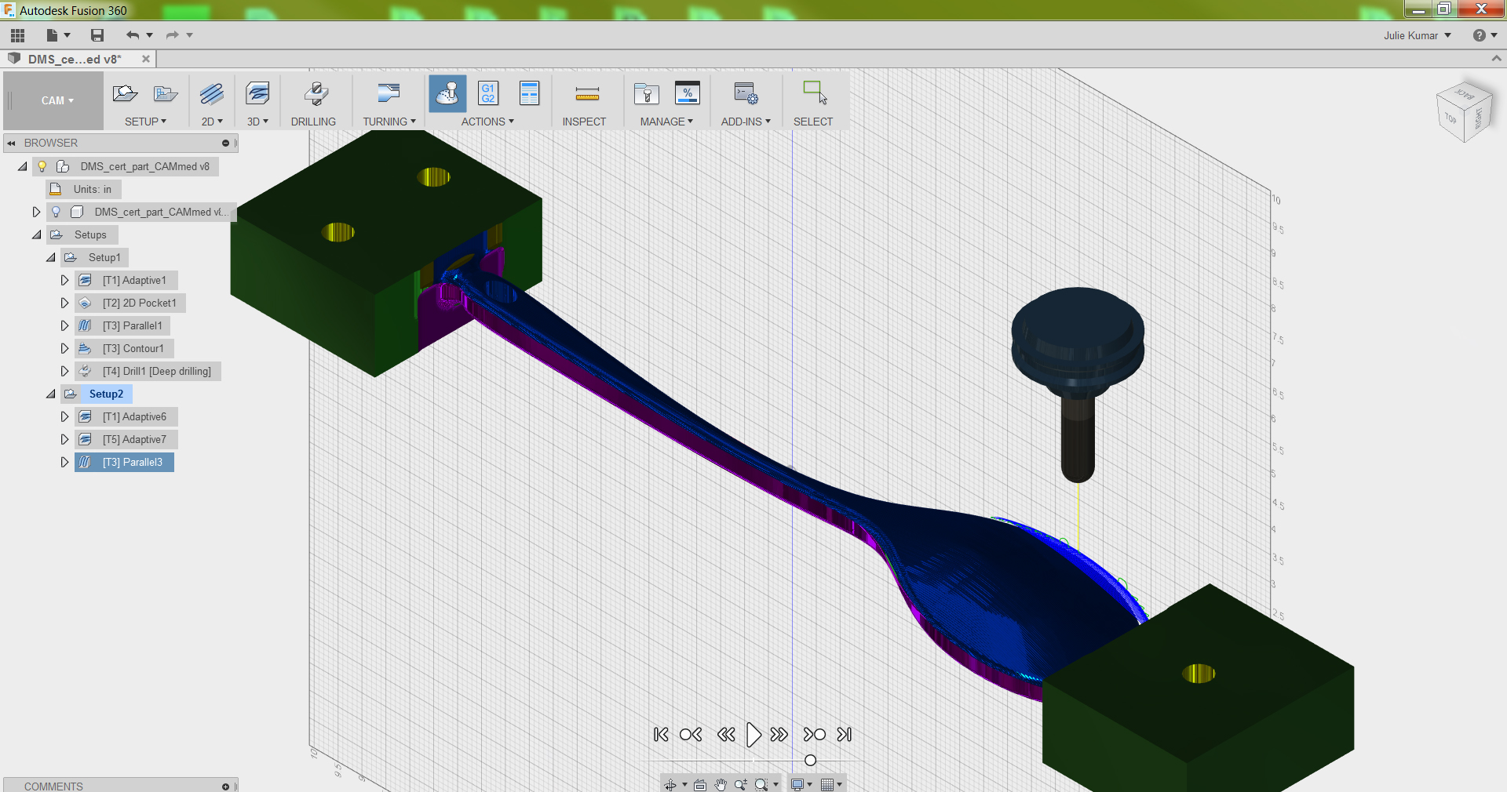Expand the [T1] Adaptive1 operation
The image size is (1507, 792).
[x=65, y=280]
